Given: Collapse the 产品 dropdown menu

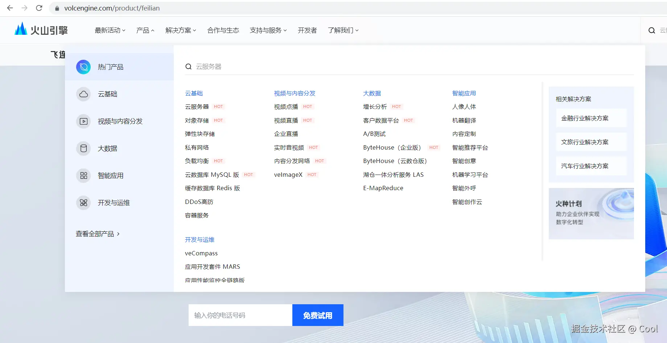Looking at the screenshot, I should [x=145, y=30].
